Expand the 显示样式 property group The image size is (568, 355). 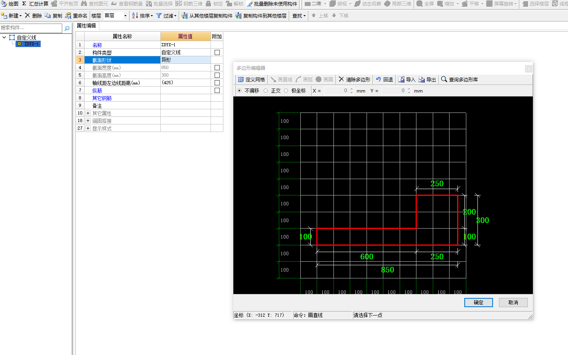point(88,128)
